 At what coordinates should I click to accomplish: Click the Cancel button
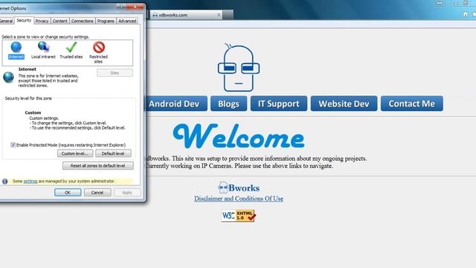(x=97, y=192)
